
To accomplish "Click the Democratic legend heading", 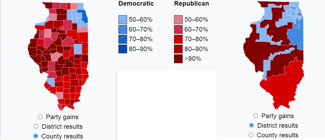I will 136,4.
